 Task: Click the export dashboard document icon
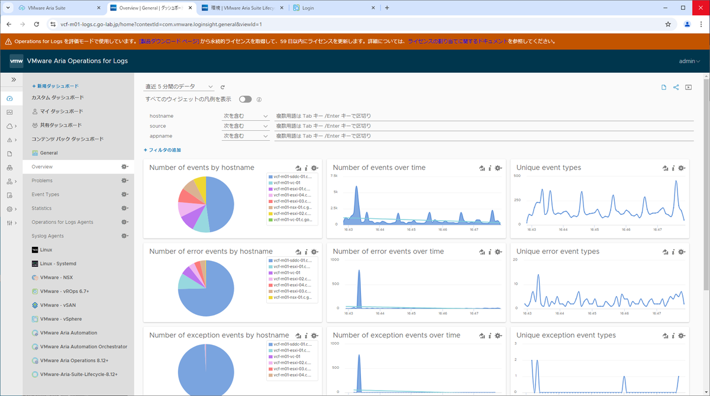[x=663, y=86]
